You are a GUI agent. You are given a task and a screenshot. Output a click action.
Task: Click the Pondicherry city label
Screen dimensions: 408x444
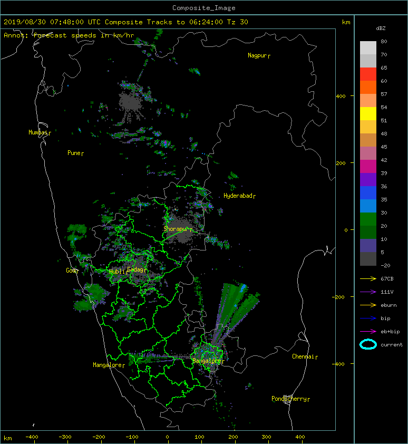[x=289, y=399]
